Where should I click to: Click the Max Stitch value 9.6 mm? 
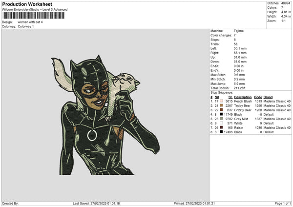coord(239,75)
